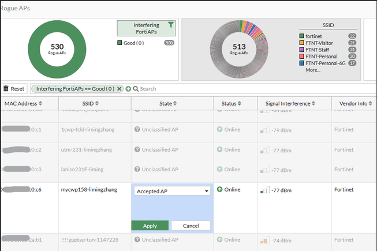Sort by State column header
The width and height of the screenshot is (377, 251).
click(x=168, y=103)
